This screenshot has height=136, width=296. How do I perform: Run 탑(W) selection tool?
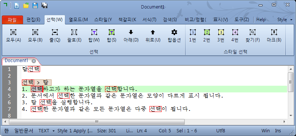click(x=94, y=35)
